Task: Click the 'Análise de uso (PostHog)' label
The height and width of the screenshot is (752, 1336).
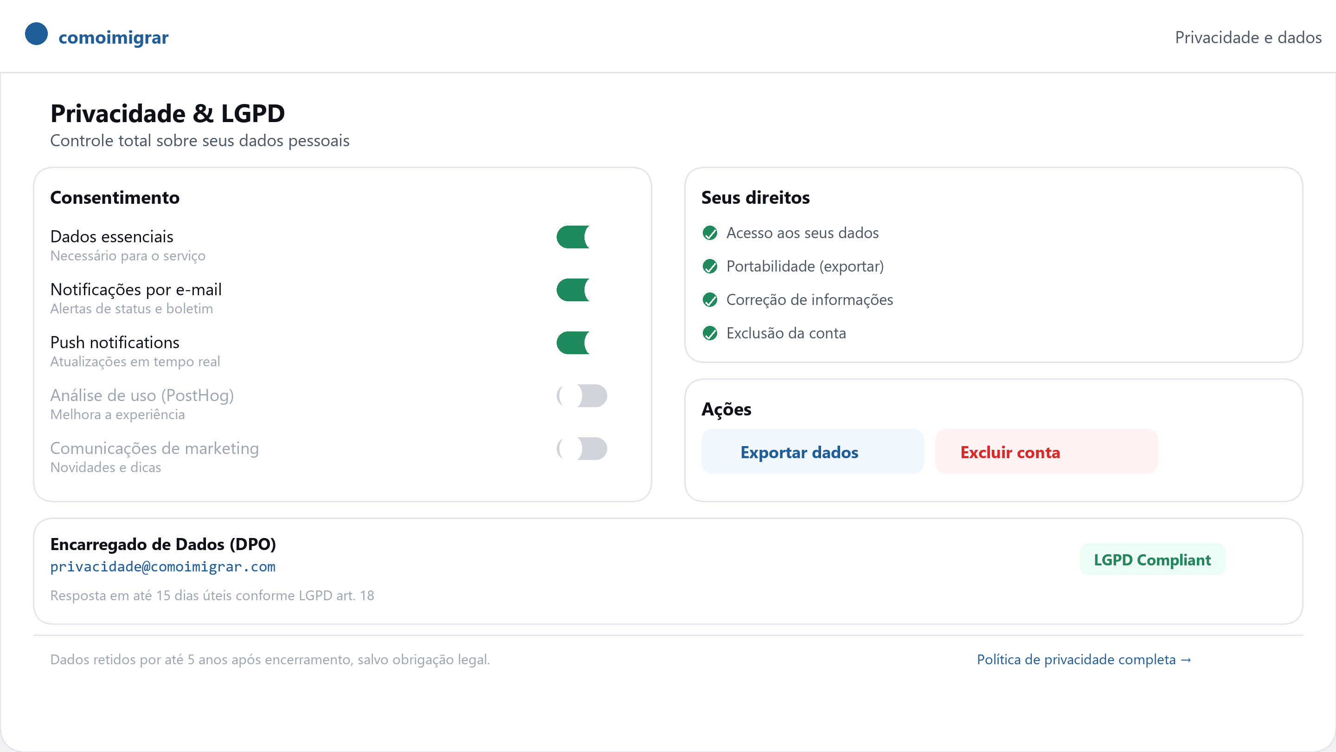Action: 141,395
